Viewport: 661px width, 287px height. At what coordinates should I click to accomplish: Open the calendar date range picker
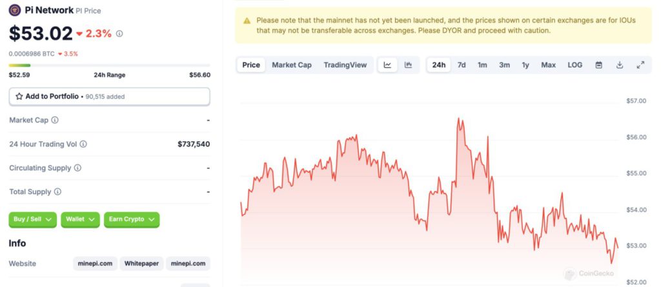[x=598, y=65]
